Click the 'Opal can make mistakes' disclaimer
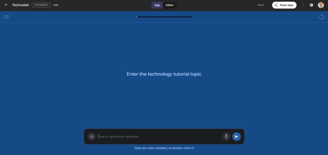 point(164,148)
